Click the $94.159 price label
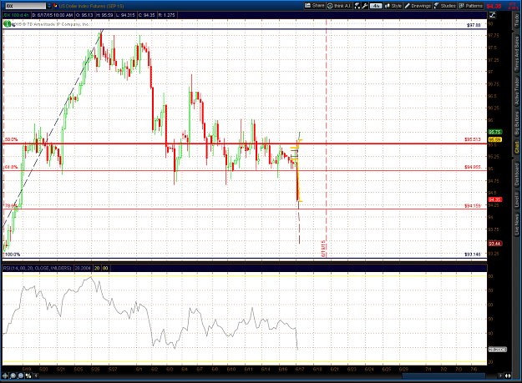Screen dimensions: 522x383 [x=473, y=206]
